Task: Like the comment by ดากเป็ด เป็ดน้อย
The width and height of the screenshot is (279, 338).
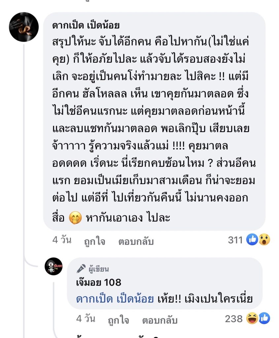Action: click(x=94, y=241)
